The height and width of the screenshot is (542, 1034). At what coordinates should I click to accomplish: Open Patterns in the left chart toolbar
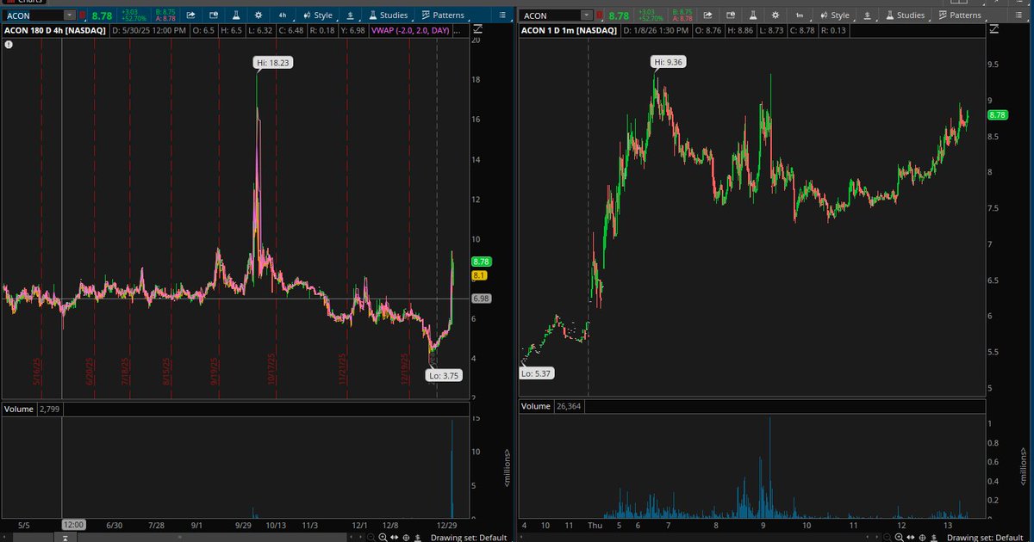pyautogui.click(x=442, y=15)
